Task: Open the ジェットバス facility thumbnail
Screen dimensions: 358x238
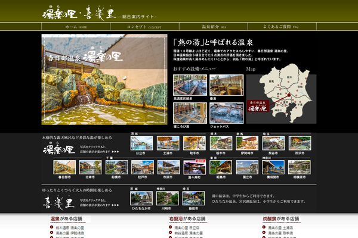Action: click(226, 112)
